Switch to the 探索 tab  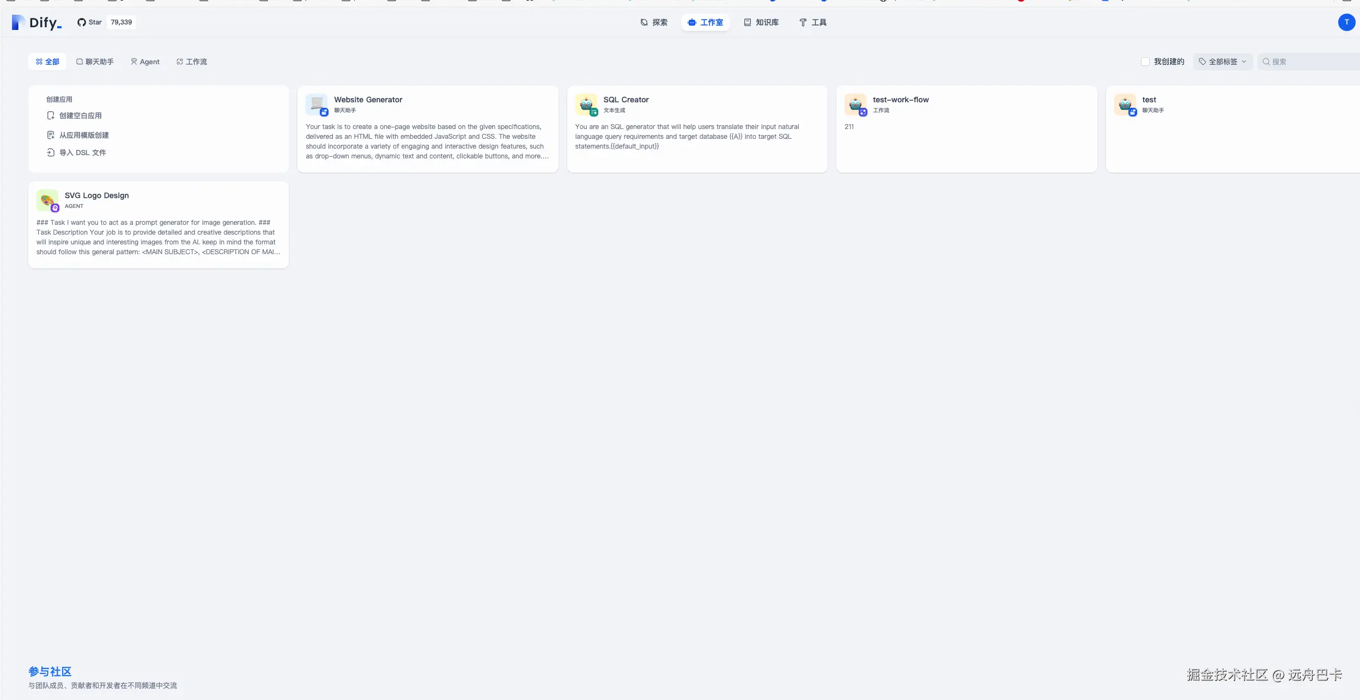(654, 22)
